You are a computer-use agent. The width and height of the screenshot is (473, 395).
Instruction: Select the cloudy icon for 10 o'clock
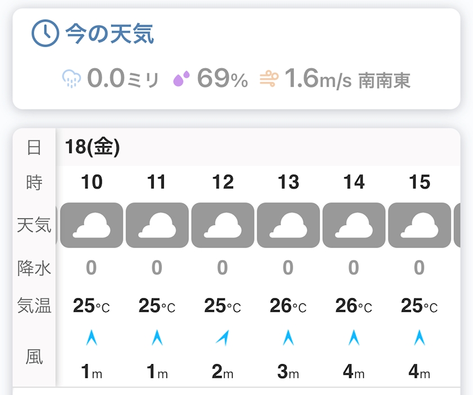coord(91,225)
